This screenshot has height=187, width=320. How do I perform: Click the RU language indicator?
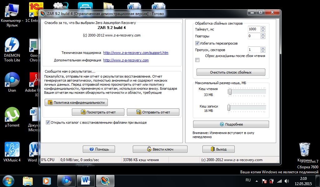click(248, 180)
